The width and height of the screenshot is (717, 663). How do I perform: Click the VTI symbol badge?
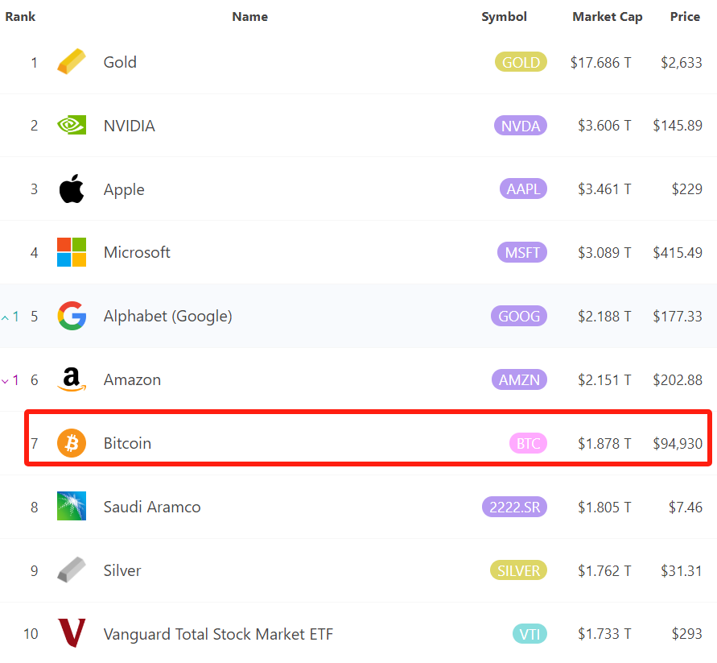click(530, 634)
